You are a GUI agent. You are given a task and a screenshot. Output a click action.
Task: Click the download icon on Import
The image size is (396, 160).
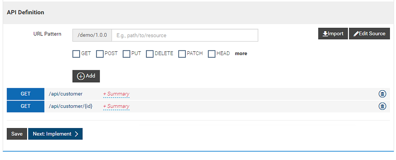(x=325, y=34)
